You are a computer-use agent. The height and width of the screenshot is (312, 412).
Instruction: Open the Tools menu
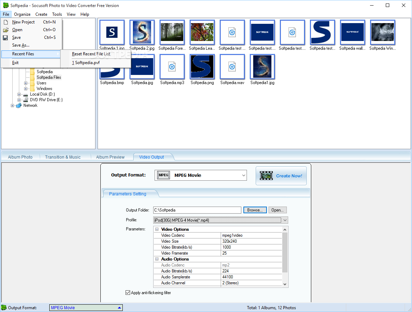coord(57,14)
